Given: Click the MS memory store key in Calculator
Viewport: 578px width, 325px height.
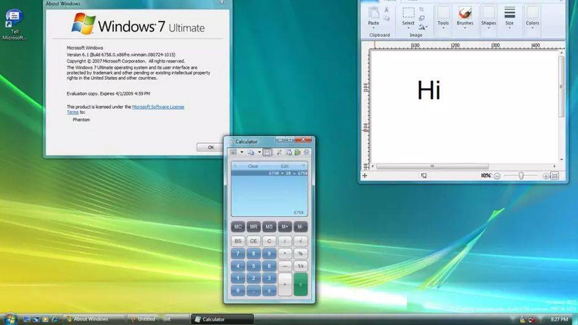Looking at the screenshot, I should (x=269, y=227).
